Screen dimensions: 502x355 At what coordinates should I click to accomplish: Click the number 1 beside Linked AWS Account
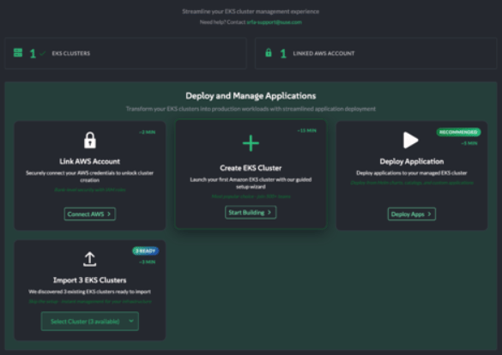pos(283,53)
